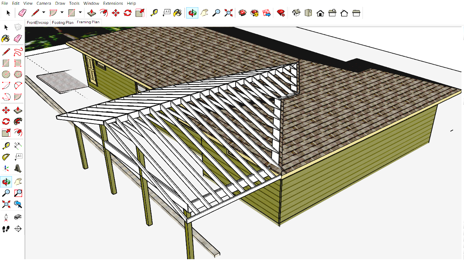Choose the Circle tool in left toolbar

pyautogui.click(x=6, y=74)
